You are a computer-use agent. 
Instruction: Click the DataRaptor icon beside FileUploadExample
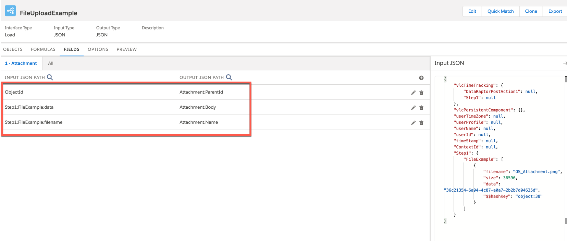click(x=10, y=11)
